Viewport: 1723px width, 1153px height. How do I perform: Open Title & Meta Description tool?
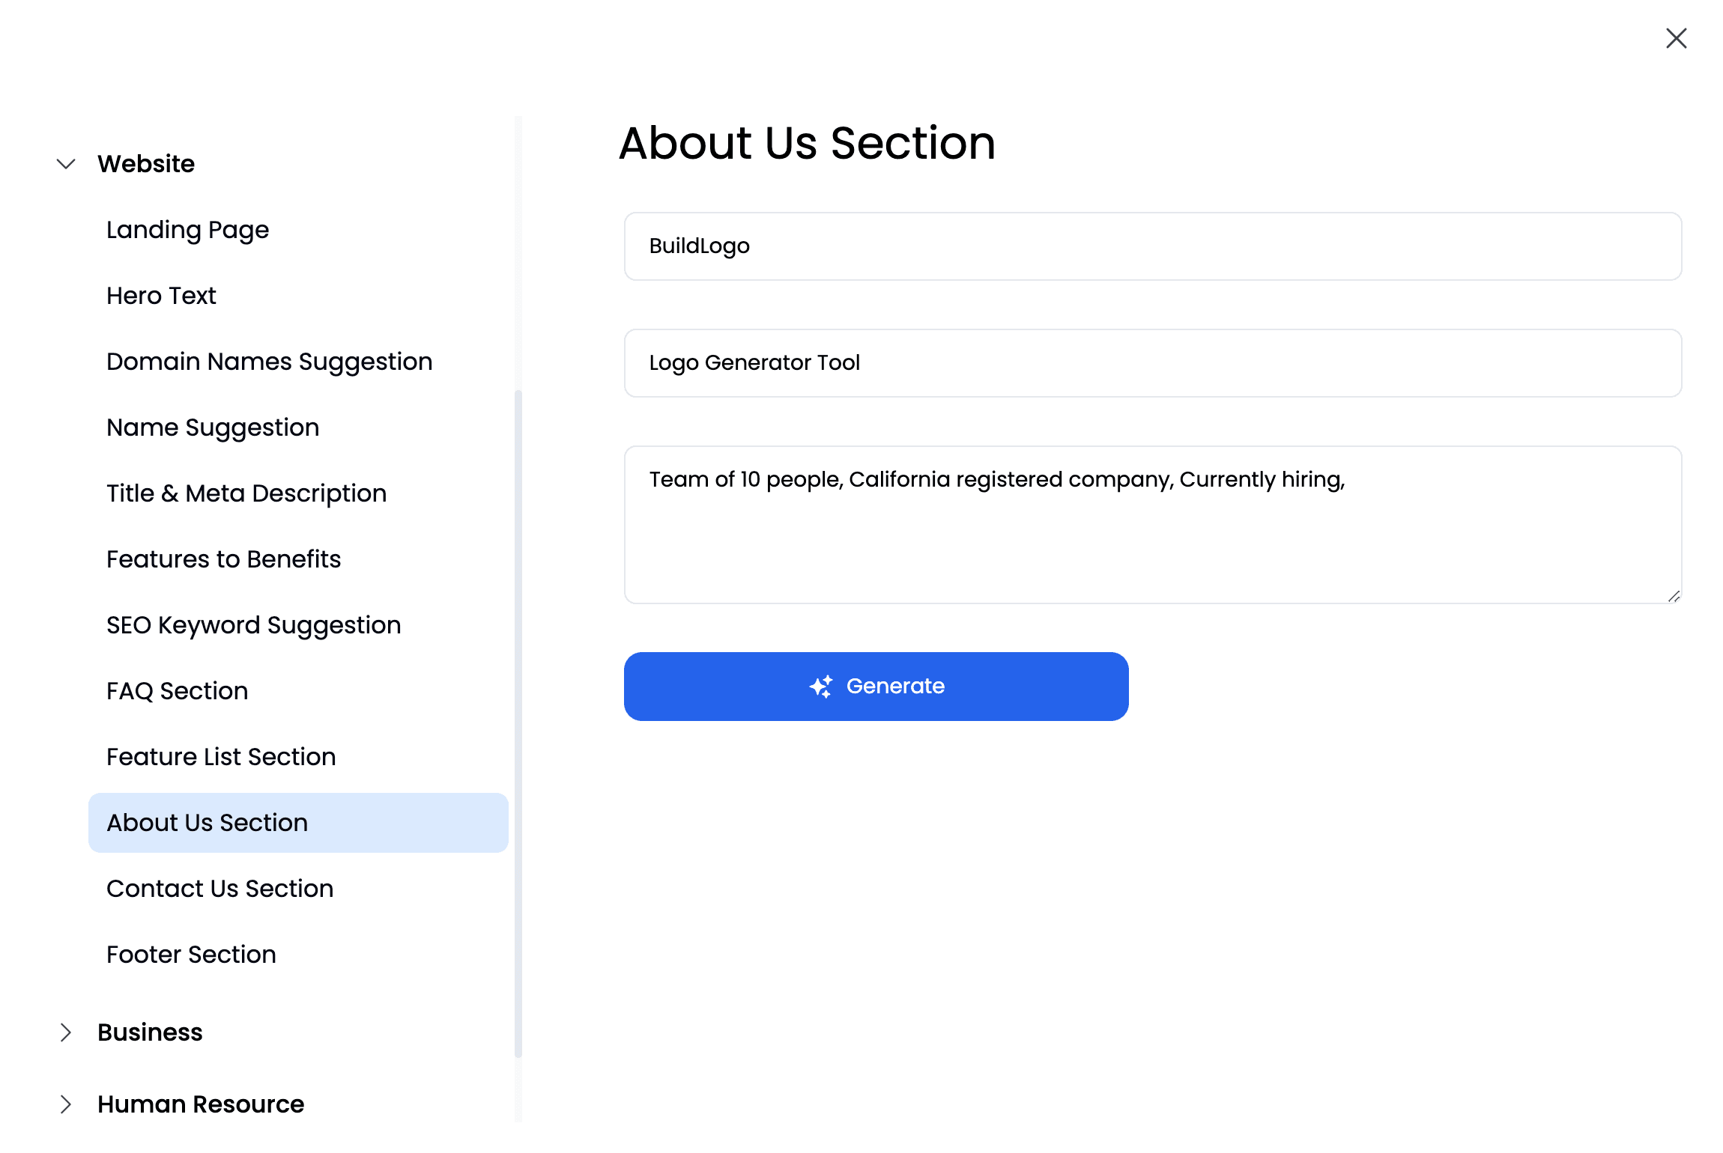tap(246, 493)
